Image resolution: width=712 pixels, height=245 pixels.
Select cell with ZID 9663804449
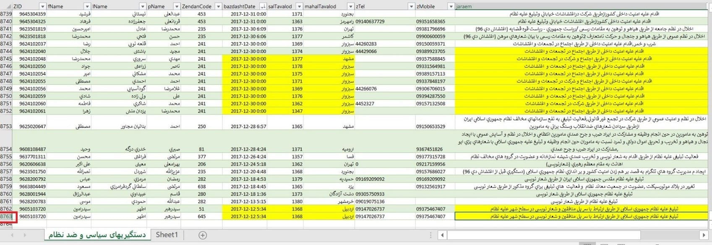point(29,186)
